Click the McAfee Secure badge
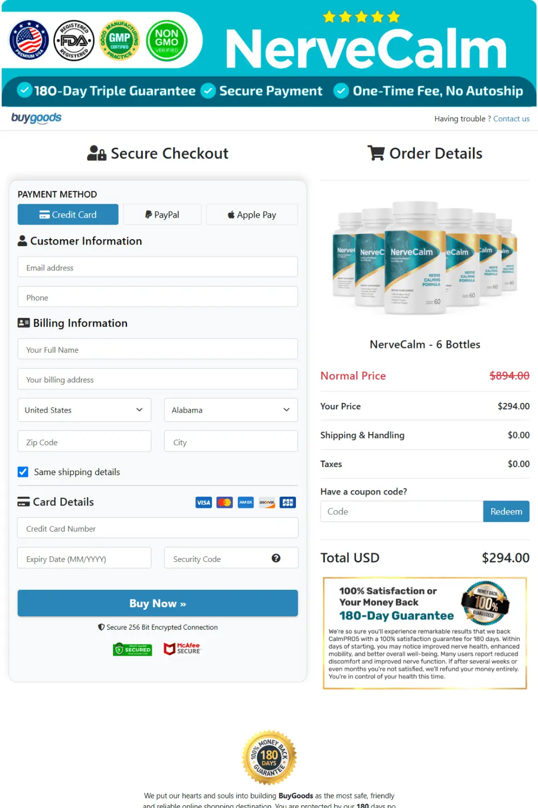The image size is (538, 808). pyautogui.click(x=182, y=649)
